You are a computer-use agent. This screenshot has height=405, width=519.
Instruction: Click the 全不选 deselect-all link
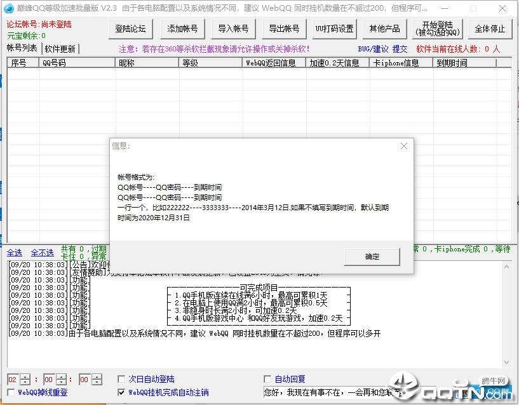(x=43, y=253)
